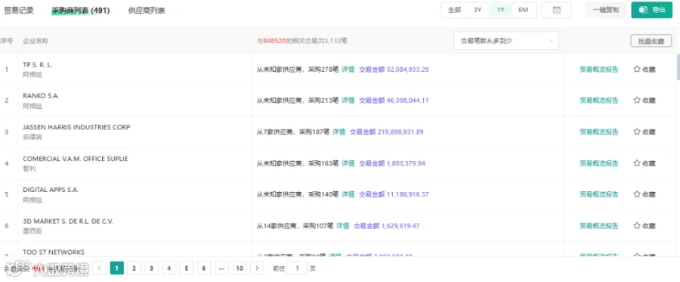
Task: View 贸易概览报告 for JASSEN HARRIS INDUSTRIES
Action: 599,132
